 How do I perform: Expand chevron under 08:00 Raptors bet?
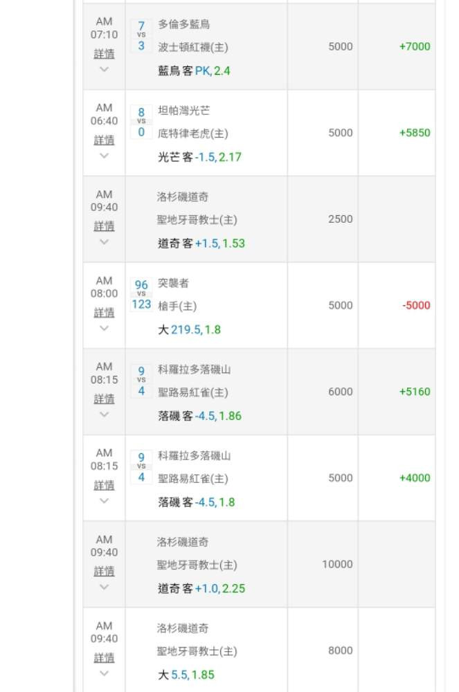[104, 328]
